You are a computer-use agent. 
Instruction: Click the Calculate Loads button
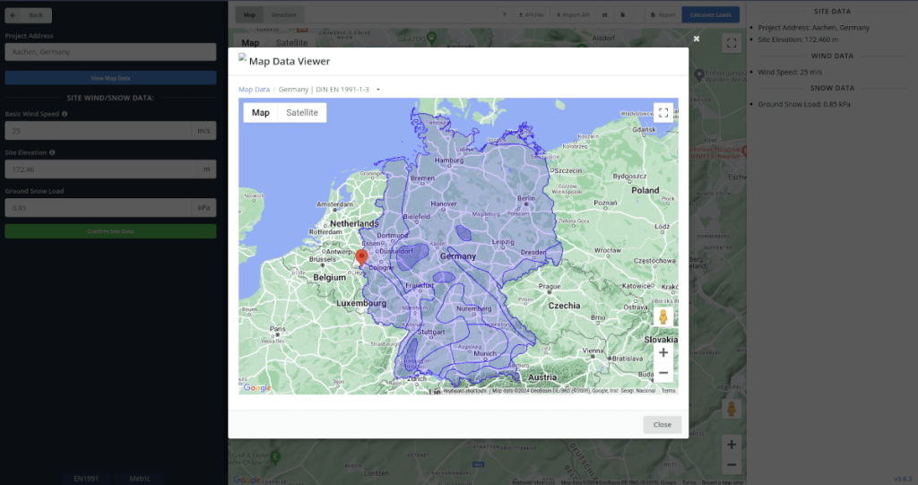click(x=710, y=15)
